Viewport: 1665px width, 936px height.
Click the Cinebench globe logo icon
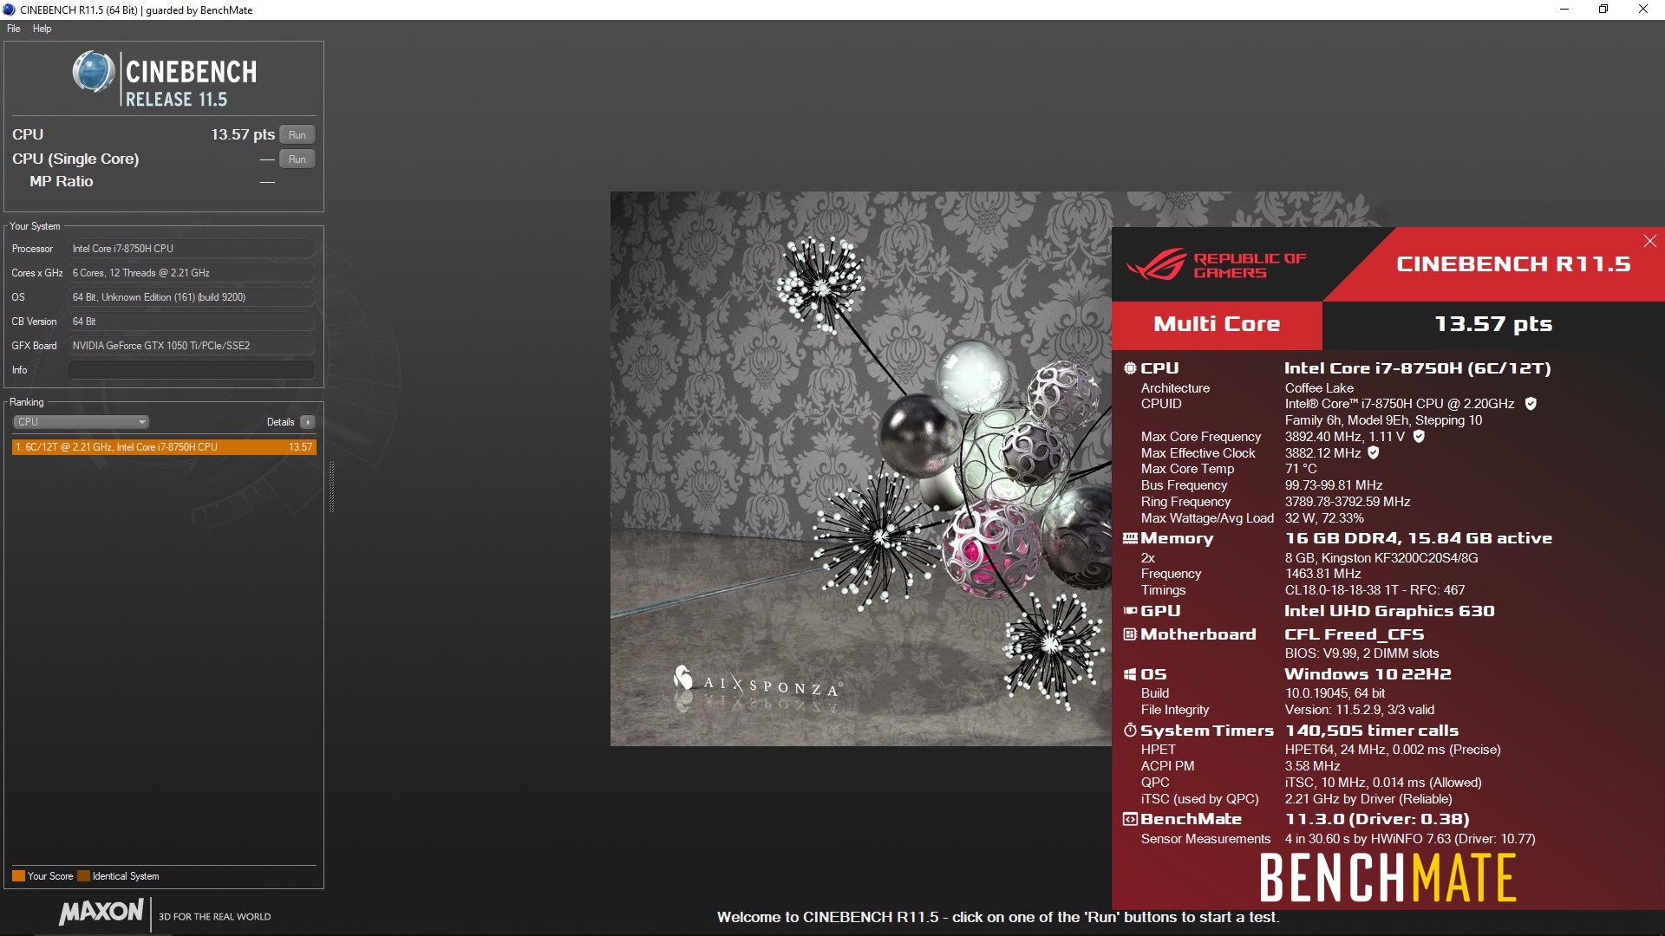point(94,72)
